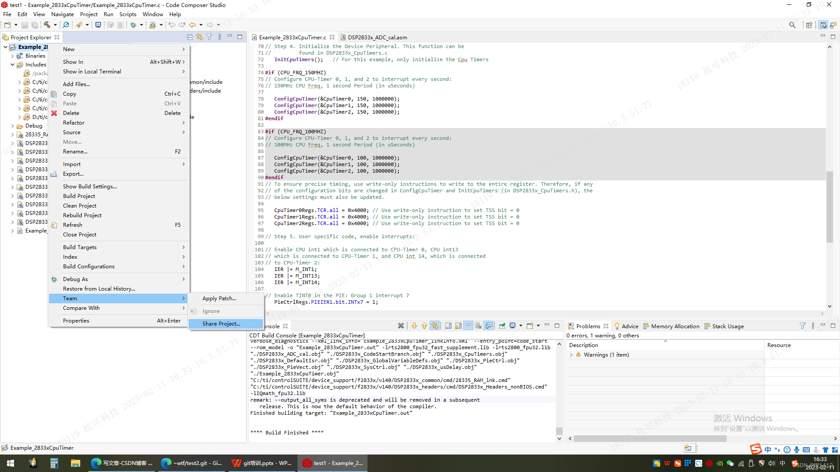Image resolution: width=840 pixels, height=472 pixels.
Task: Open the build hammer dropdown arrow
Action: pyautogui.click(x=55, y=25)
